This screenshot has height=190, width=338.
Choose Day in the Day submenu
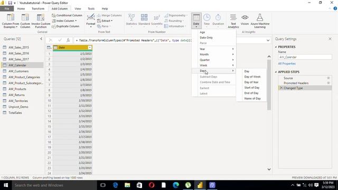pyautogui.click(x=251, y=71)
